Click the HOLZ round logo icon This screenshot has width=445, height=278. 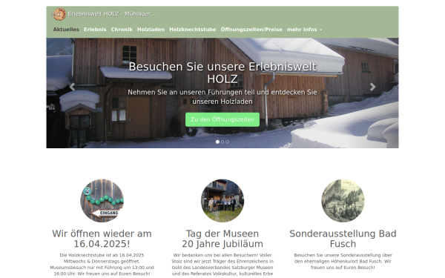59,14
